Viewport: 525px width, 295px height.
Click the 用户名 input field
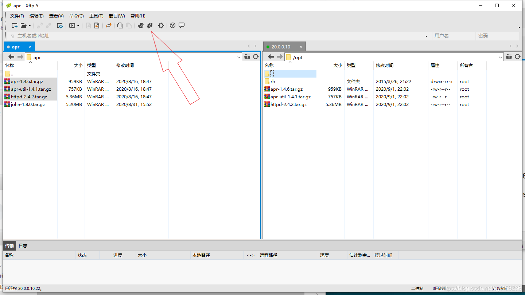pos(454,36)
